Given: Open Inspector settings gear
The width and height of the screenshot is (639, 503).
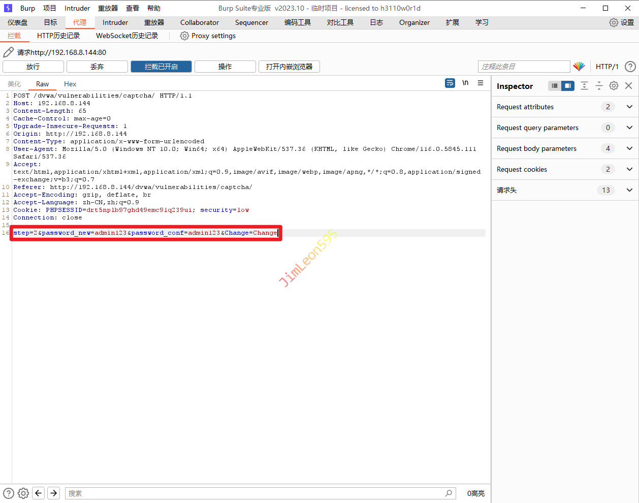Looking at the screenshot, I should point(614,86).
